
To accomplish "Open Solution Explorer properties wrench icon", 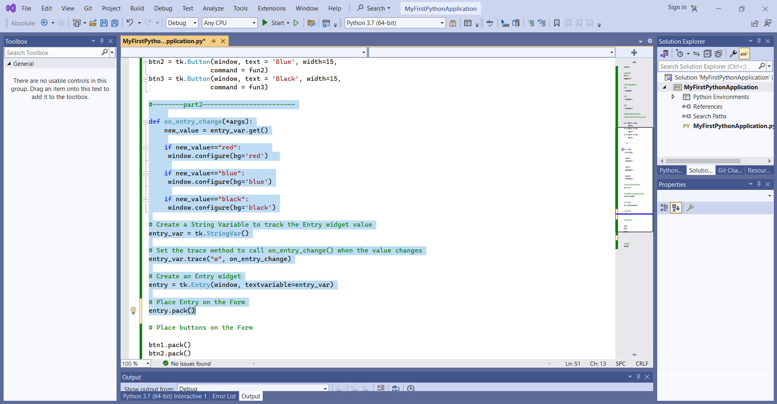I will (733, 54).
